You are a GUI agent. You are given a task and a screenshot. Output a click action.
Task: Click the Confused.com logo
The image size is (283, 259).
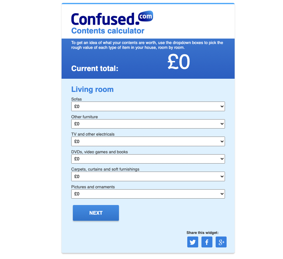pyautogui.click(x=112, y=18)
